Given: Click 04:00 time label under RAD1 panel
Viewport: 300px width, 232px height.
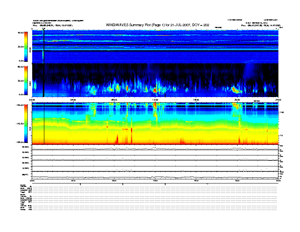Looking at the screenshot, I should point(73,100).
